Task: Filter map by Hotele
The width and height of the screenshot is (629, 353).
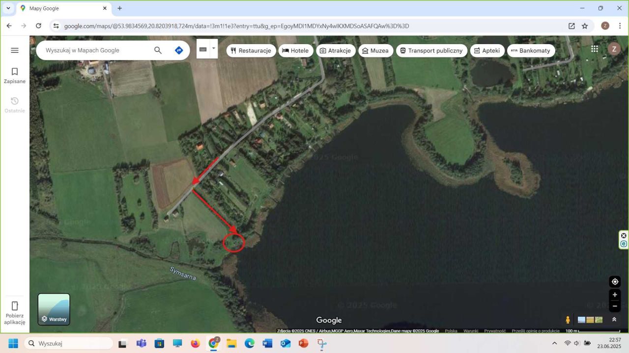Action: [x=296, y=50]
